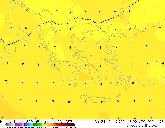Pick the dark blue swatch in the legend
The height and width of the screenshot is (128, 165).
tap(24, 125)
